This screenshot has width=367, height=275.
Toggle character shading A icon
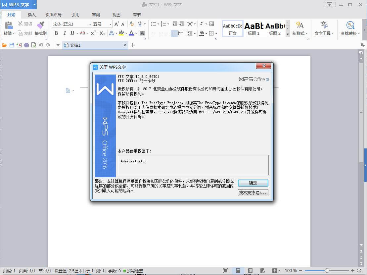142,33
